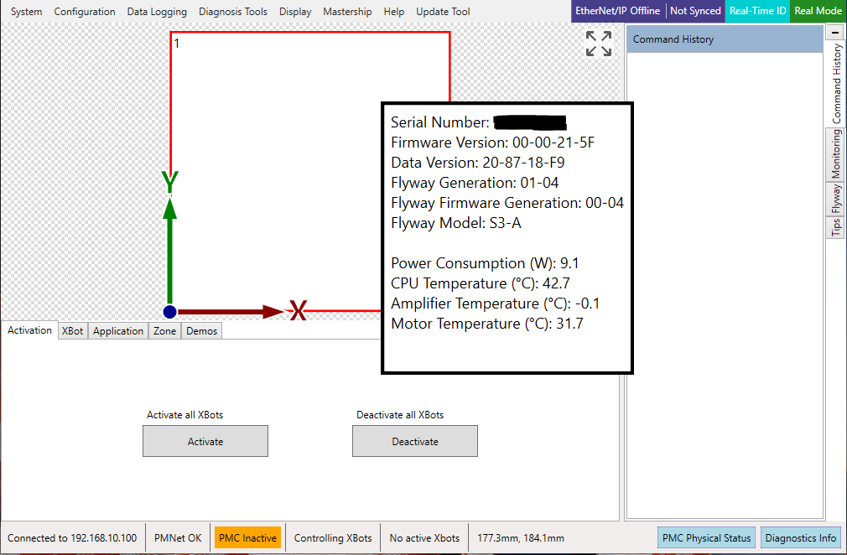Select the Demos tab
847x555 pixels.
(x=201, y=331)
